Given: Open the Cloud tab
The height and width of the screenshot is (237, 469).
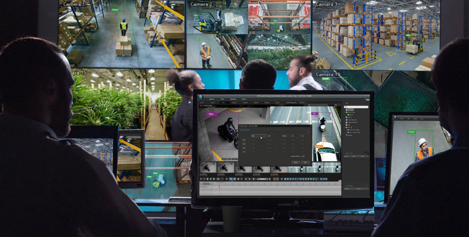Looking at the screenshot, I should pos(277,103).
